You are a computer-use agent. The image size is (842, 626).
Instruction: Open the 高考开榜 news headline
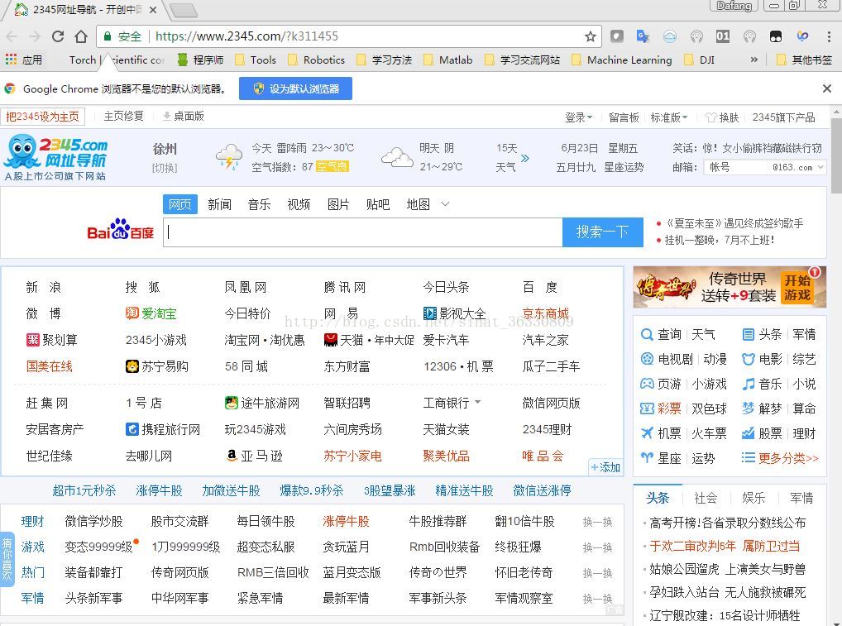(728, 523)
